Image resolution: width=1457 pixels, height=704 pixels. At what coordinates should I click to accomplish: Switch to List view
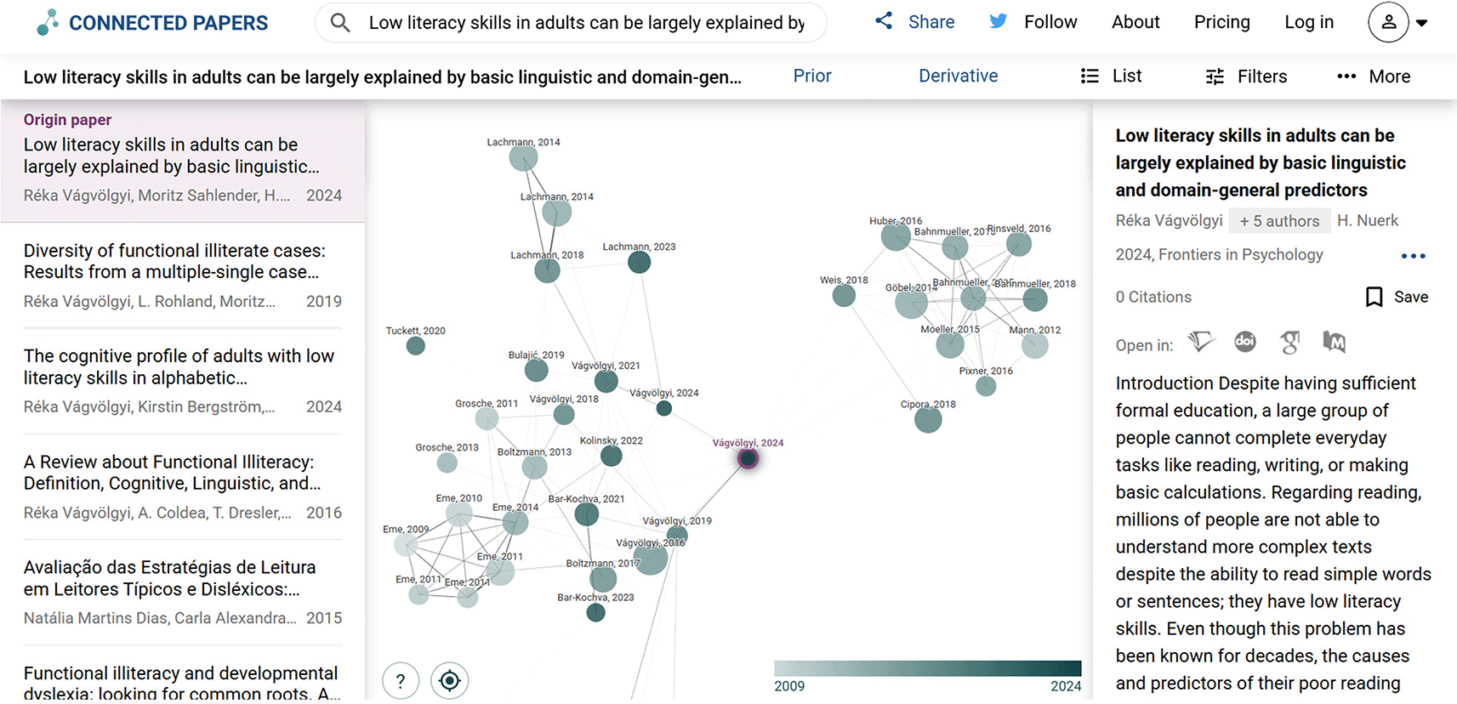(x=1111, y=77)
